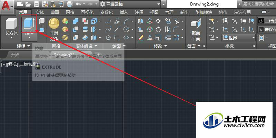
Task: Select the Array tool grid icon
Action: coord(176,37)
